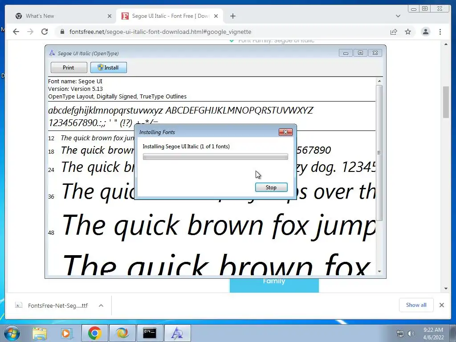Screen dimensions: 456x342
Task: Select the Segoe UI Italic browser tab
Action: [x=170, y=16]
